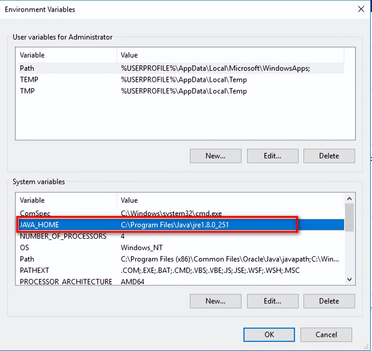Select the PROCESSOR_ARCHITECTURE variable row
The image size is (372, 351).
(x=181, y=281)
